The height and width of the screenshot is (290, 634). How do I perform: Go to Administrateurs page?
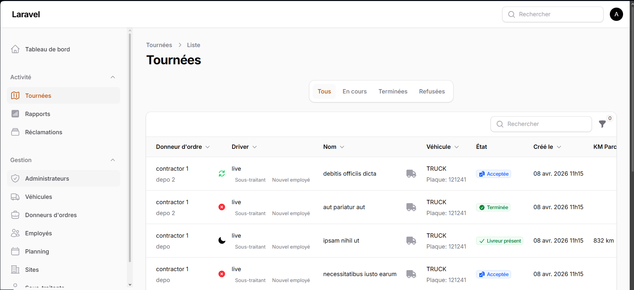(x=64, y=178)
